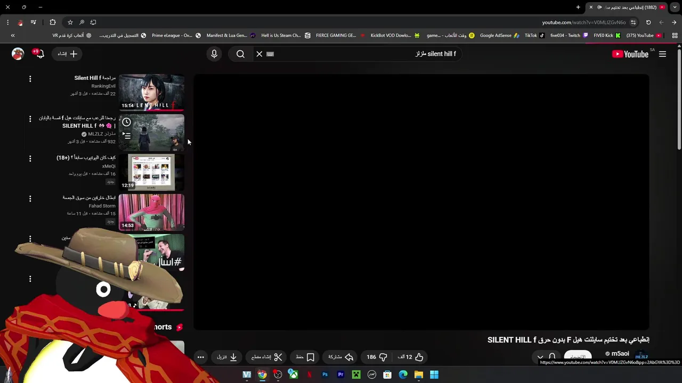
Task: Open Netflix from the taskbar
Action: (x=309, y=374)
